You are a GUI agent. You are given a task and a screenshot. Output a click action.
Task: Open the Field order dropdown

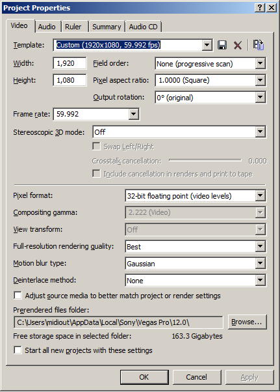pos(261,64)
